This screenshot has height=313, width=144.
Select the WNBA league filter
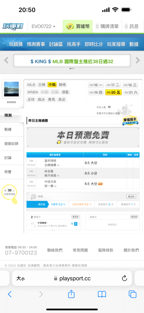(33, 92)
